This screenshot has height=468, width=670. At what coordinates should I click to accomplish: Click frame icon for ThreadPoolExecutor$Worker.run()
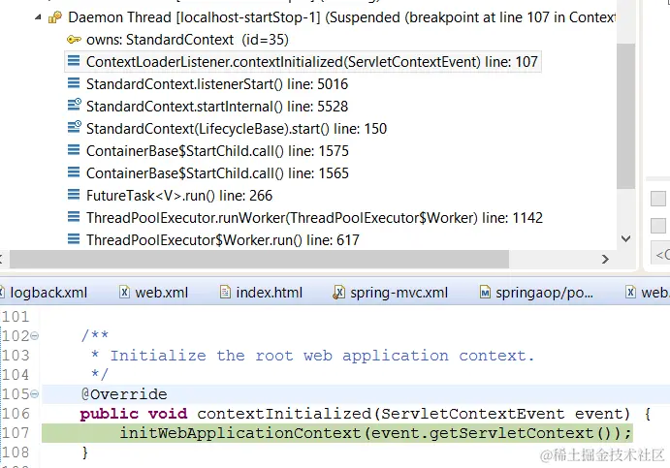74,239
